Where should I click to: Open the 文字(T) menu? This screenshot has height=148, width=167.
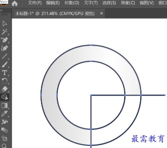coord(91,3)
